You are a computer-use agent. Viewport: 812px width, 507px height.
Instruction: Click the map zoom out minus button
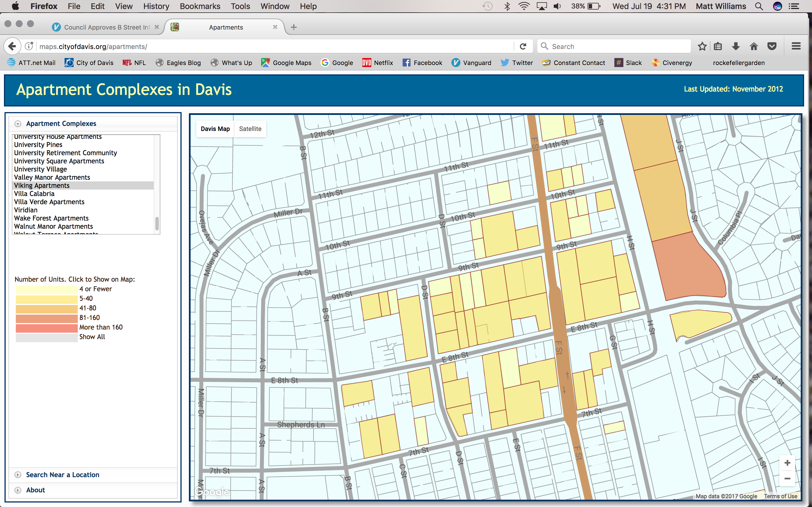[787, 479]
